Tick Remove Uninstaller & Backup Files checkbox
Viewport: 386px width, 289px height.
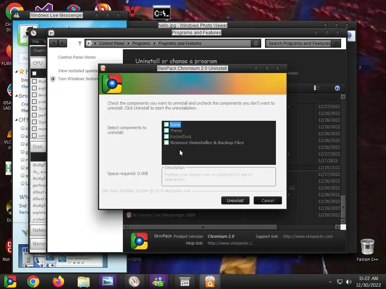click(x=166, y=143)
